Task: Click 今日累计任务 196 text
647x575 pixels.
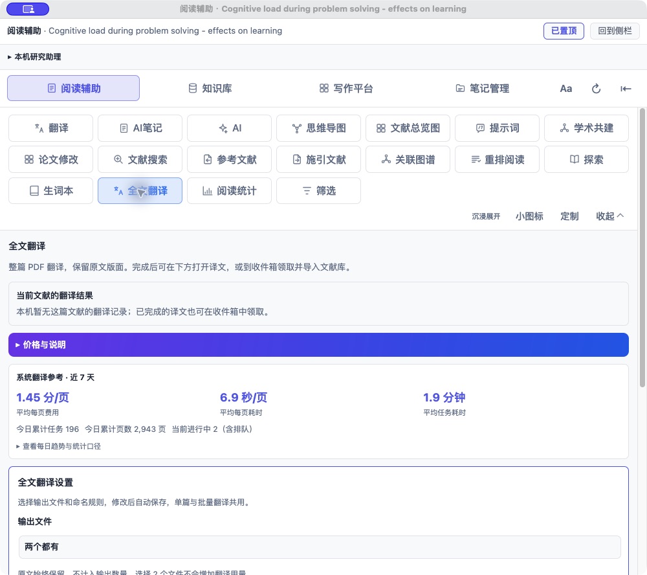Action: click(x=47, y=429)
